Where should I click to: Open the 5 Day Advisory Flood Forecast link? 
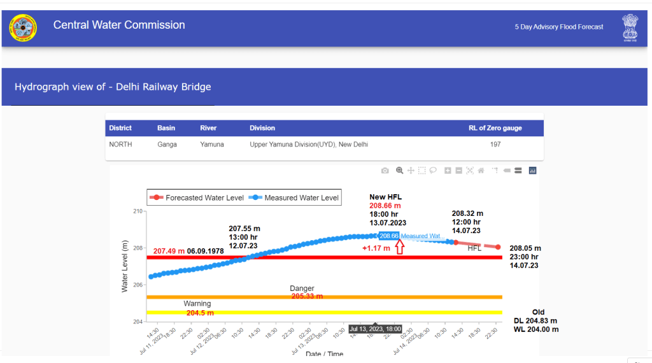559,27
